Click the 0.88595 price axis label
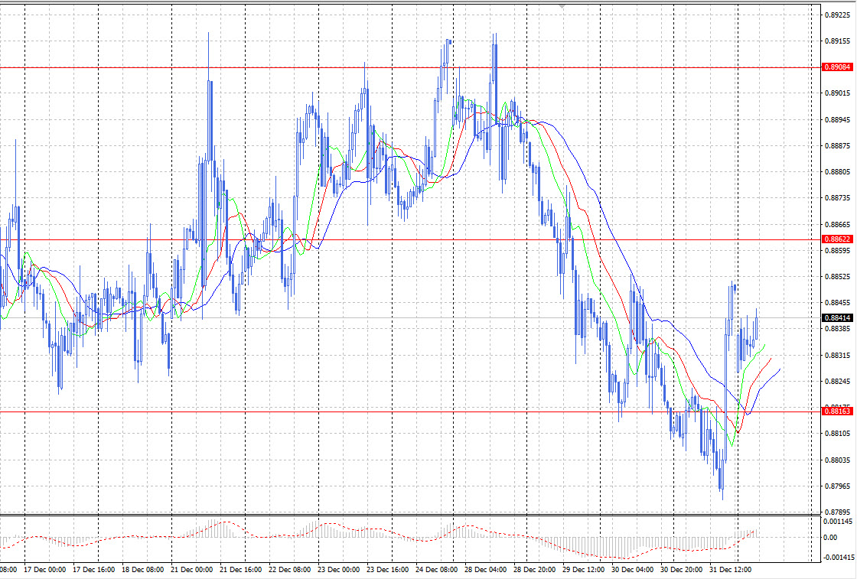Screen dimensions: 857x579 point(837,251)
